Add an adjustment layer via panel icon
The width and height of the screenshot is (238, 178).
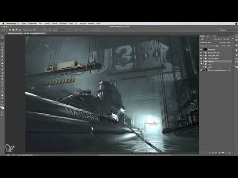(x=220, y=153)
